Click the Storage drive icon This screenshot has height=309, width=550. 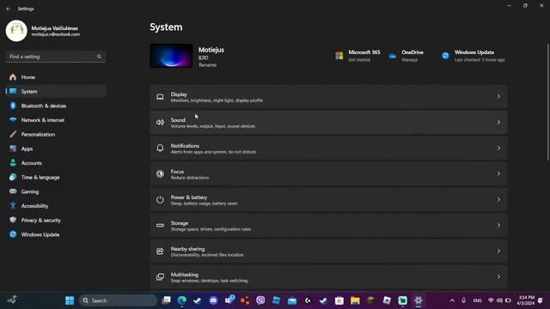coord(160,225)
